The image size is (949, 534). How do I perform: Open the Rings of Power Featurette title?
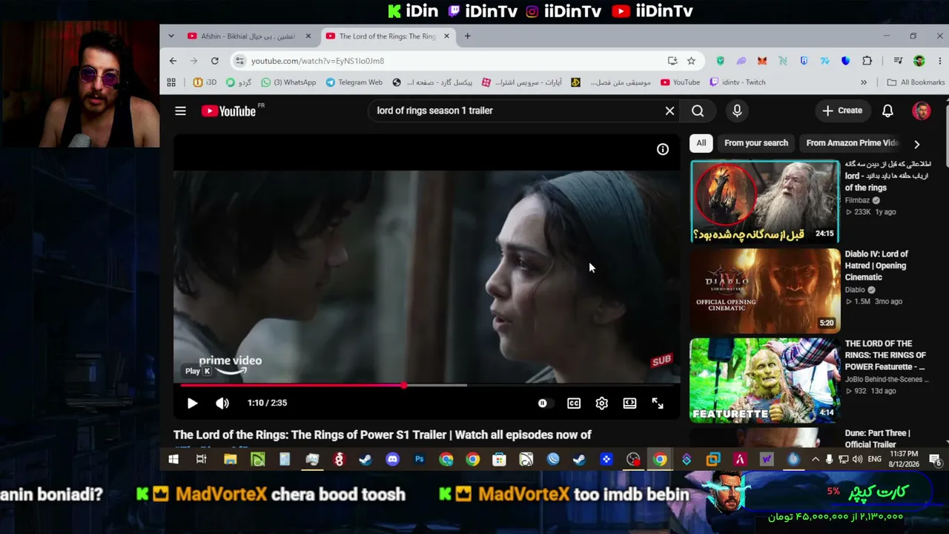pos(885,355)
